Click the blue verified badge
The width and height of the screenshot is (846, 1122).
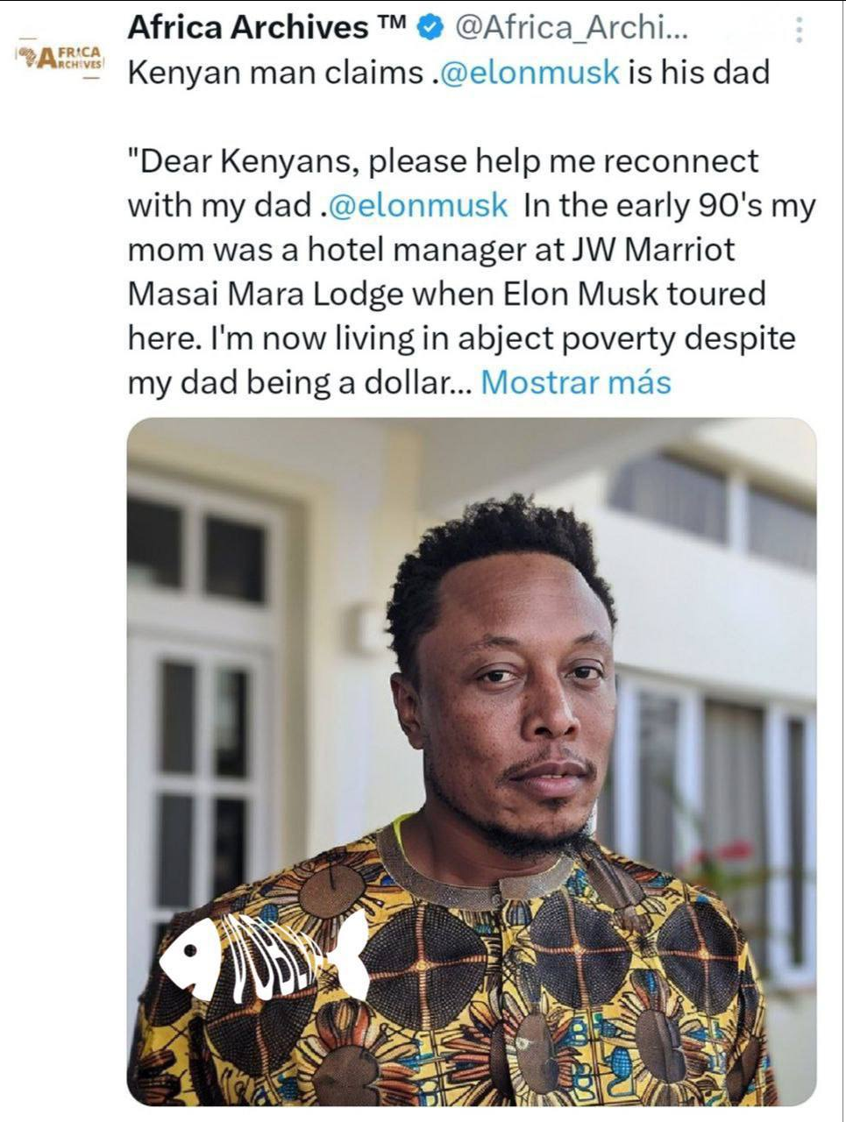[430, 28]
